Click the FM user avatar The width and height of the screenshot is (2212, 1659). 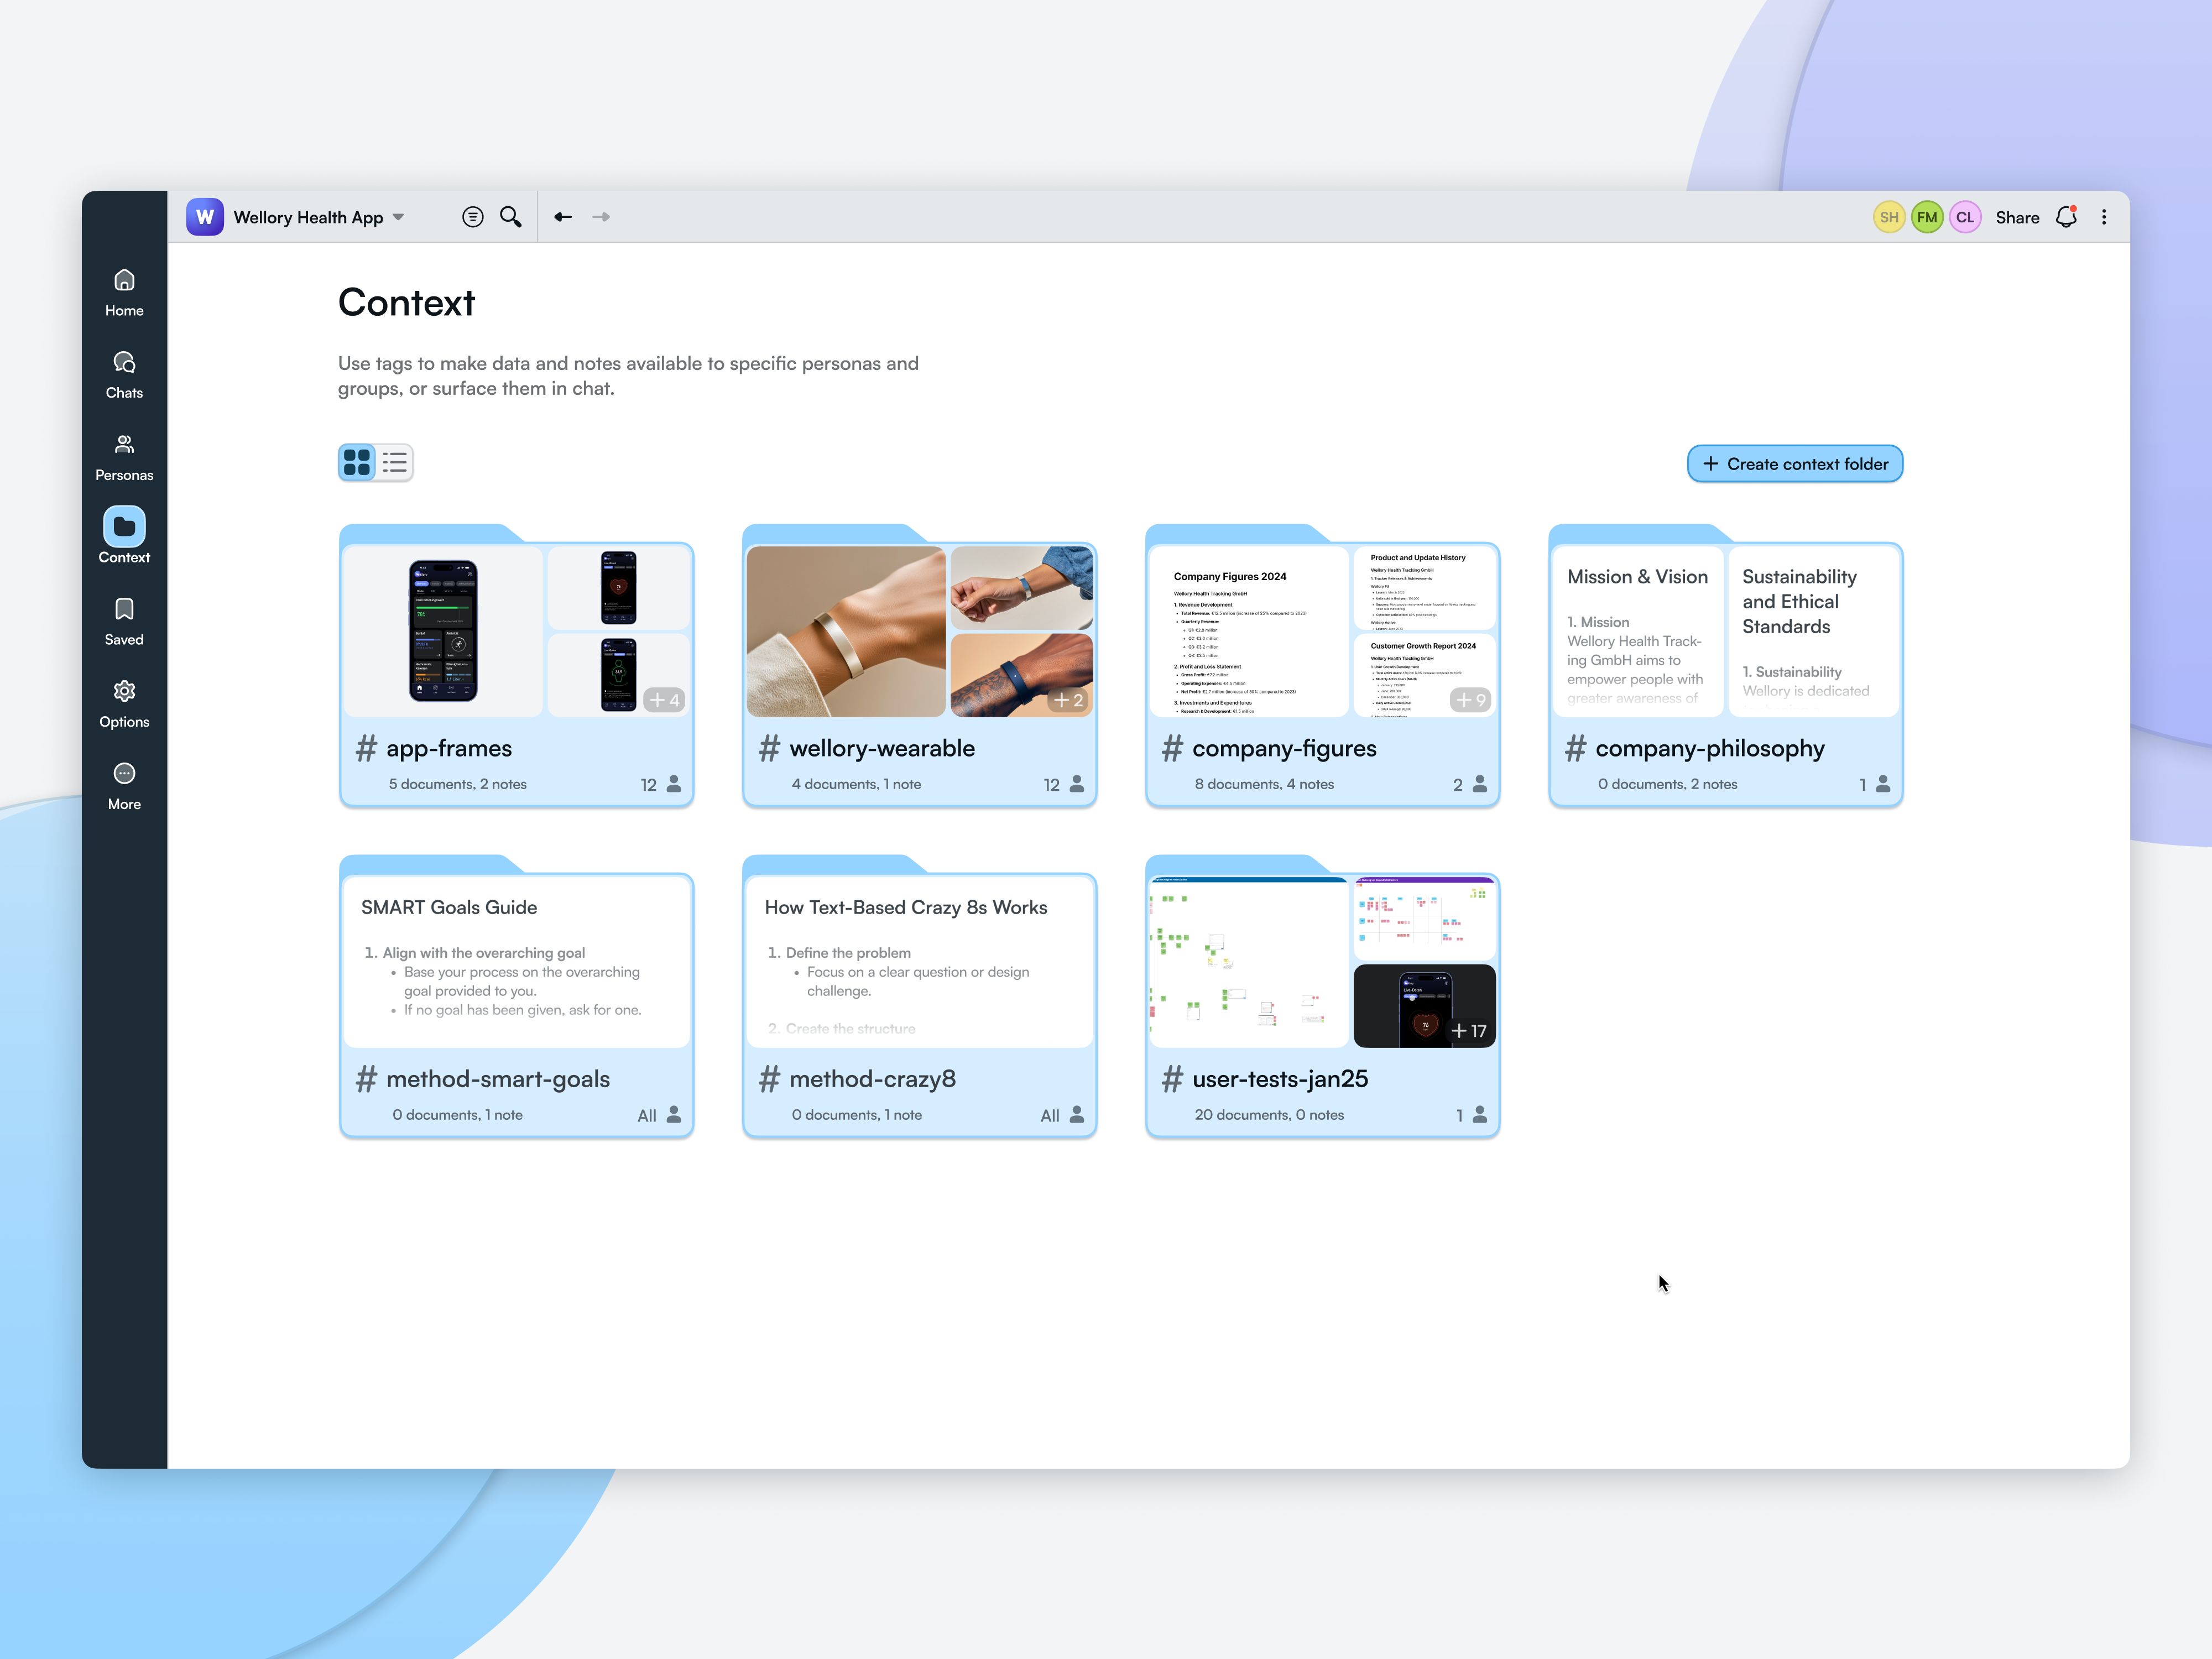(1927, 217)
